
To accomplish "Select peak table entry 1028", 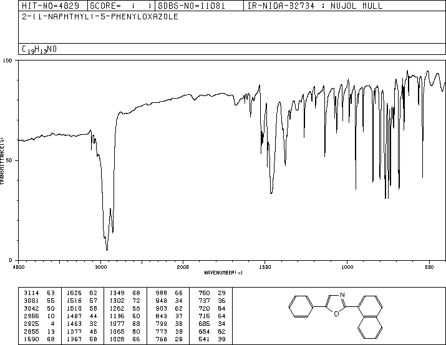I will [125, 339].
